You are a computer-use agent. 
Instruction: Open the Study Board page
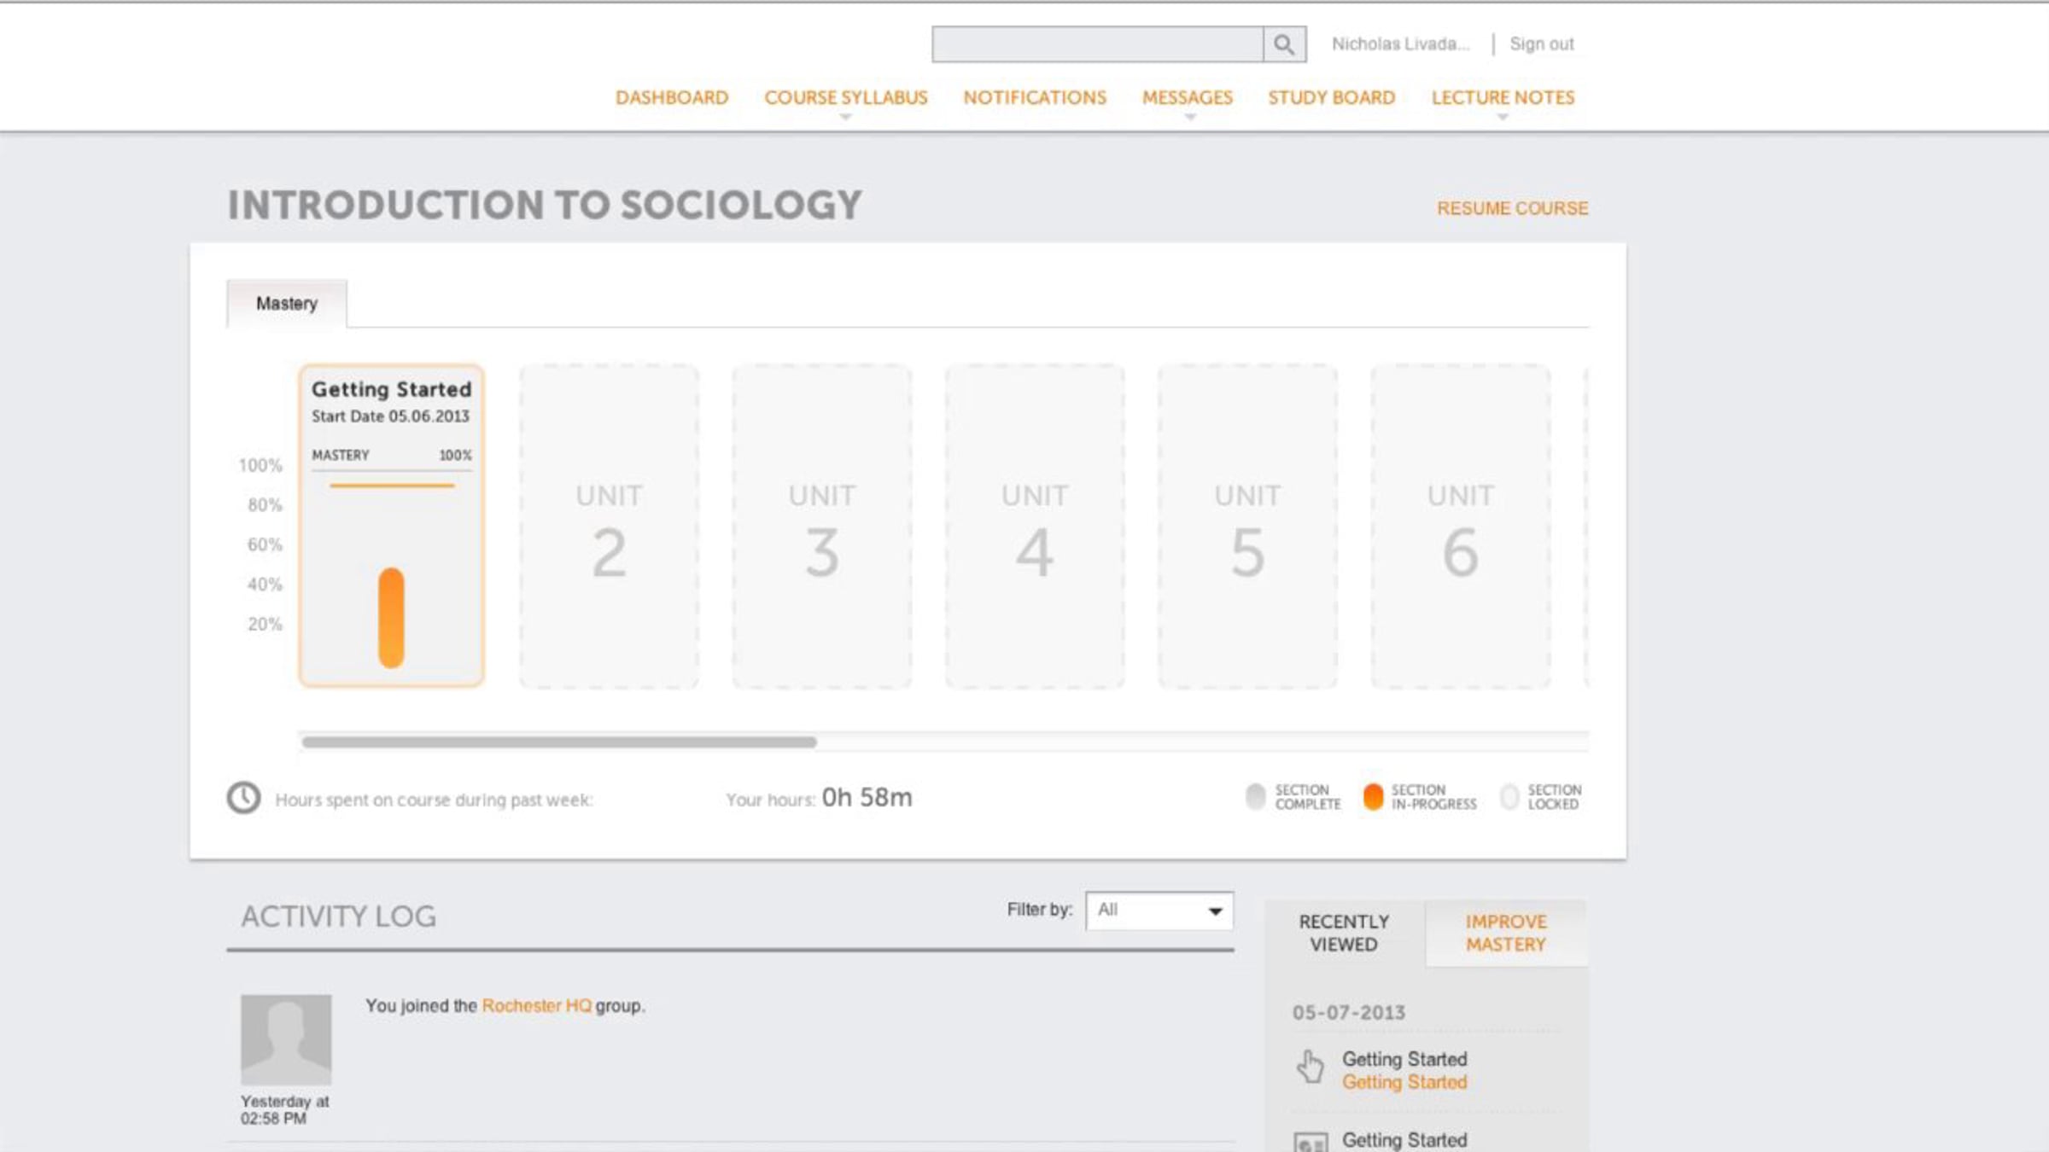pos(1331,98)
